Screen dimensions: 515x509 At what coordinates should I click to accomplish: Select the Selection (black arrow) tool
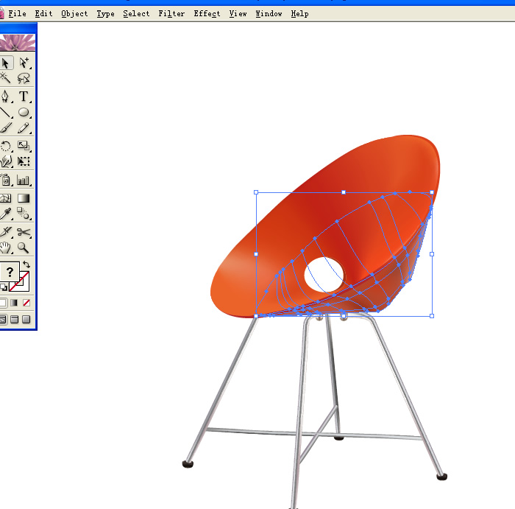pyautogui.click(x=6, y=63)
